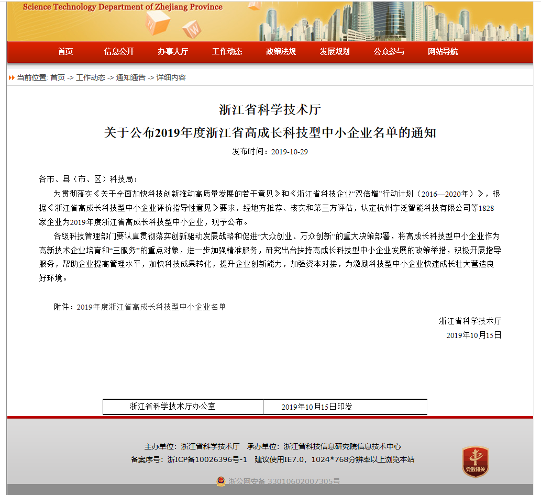Select 工作动态 in the red navigation bar
This screenshot has height=495, width=541.
click(227, 51)
